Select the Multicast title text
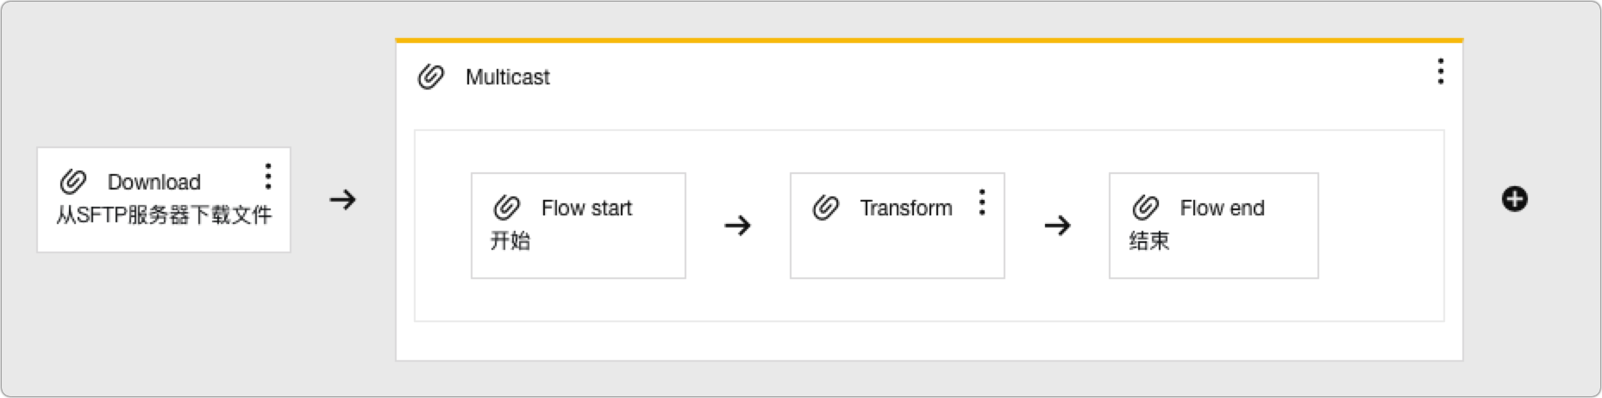Image resolution: width=1602 pixels, height=398 pixels. 507,78
